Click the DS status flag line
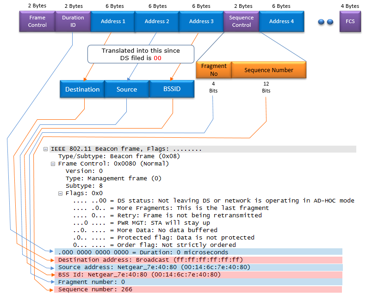366x295 pixels. point(214,201)
